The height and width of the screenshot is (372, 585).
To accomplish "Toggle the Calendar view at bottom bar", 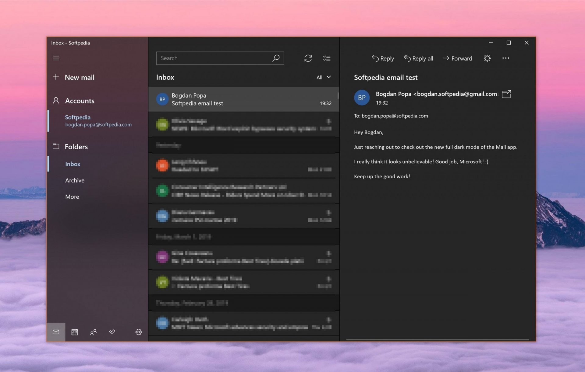I will pos(75,332).
